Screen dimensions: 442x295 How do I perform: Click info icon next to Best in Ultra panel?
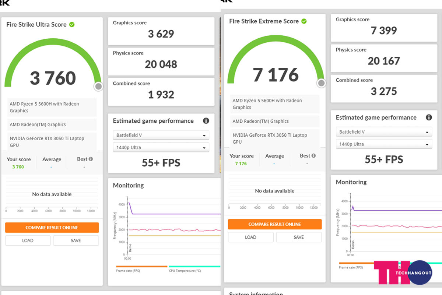click(x=91, y=159)
